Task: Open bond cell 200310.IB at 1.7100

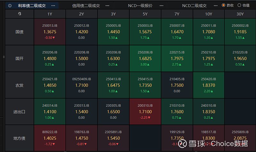Action: point(145,112)
